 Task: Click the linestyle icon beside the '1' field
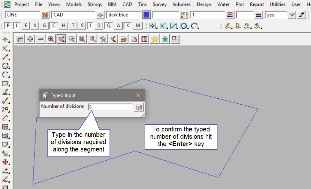coord(230,15)
